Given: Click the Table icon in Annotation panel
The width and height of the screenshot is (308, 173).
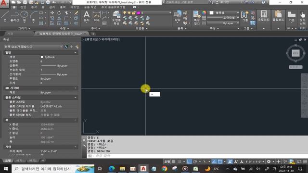Looking at the screenshot, I should click(x=104, y=23).
